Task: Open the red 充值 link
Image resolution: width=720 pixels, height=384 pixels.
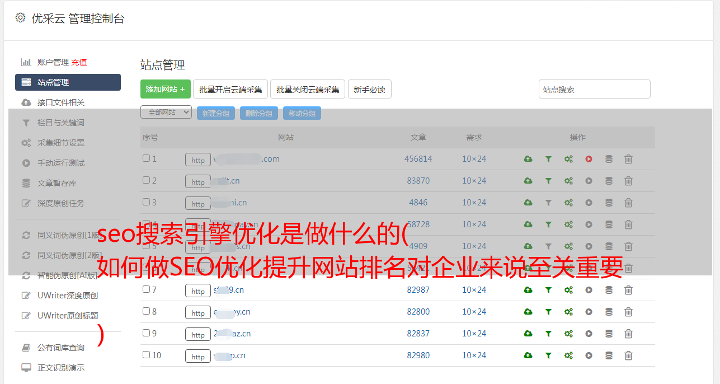Action: (79, 62)
